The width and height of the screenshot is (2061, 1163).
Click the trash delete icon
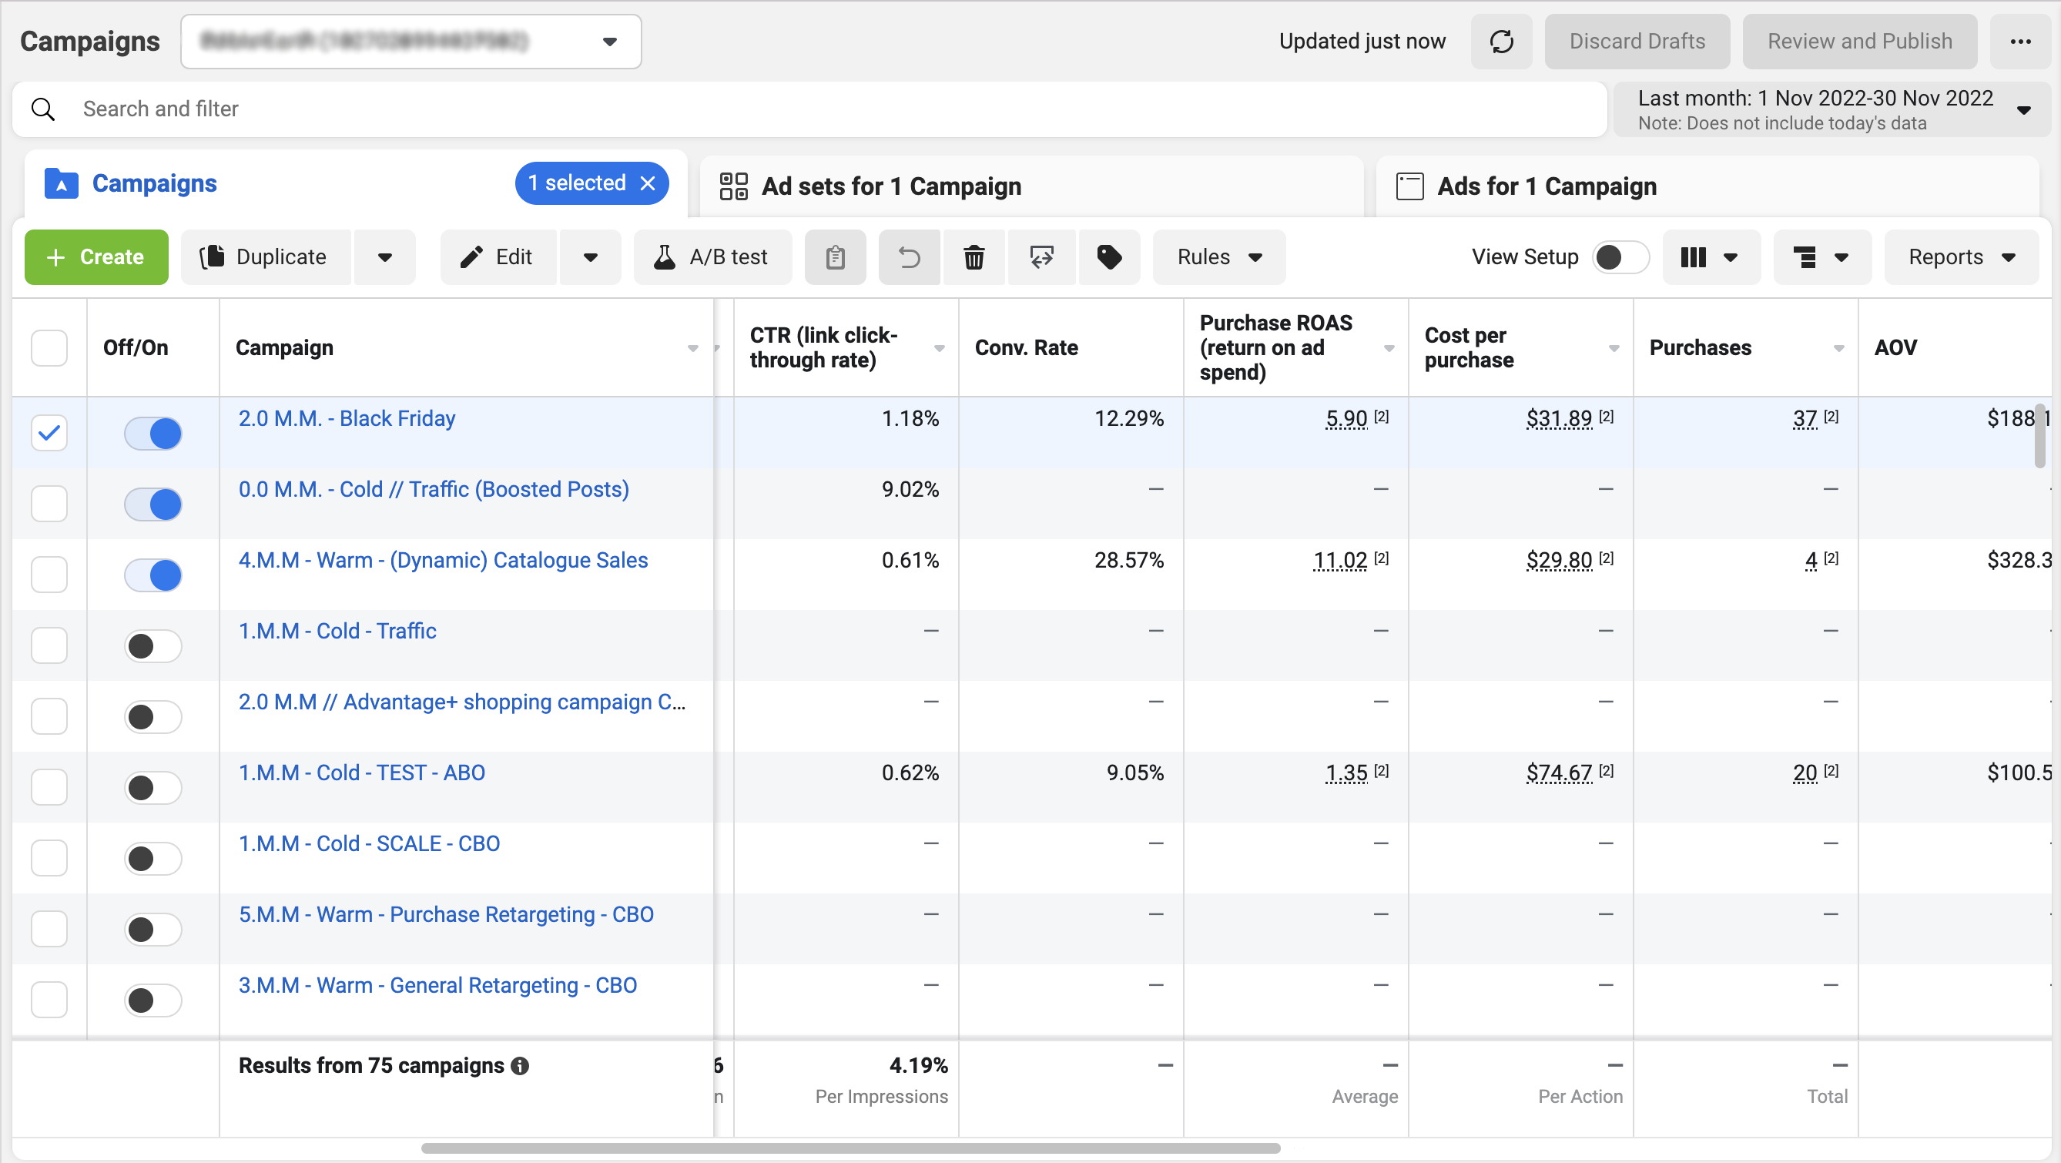[974, 257]
